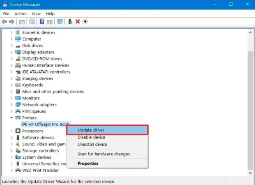
Task: Select the WSD Print Provider label
Action: (40, 170)
